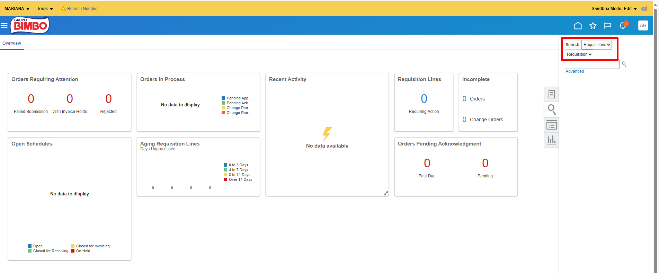Screen dimensions: 659x273
Task: Expand the Sandbox Mode: Edit dropdown
Action: [x=614, y=9]
